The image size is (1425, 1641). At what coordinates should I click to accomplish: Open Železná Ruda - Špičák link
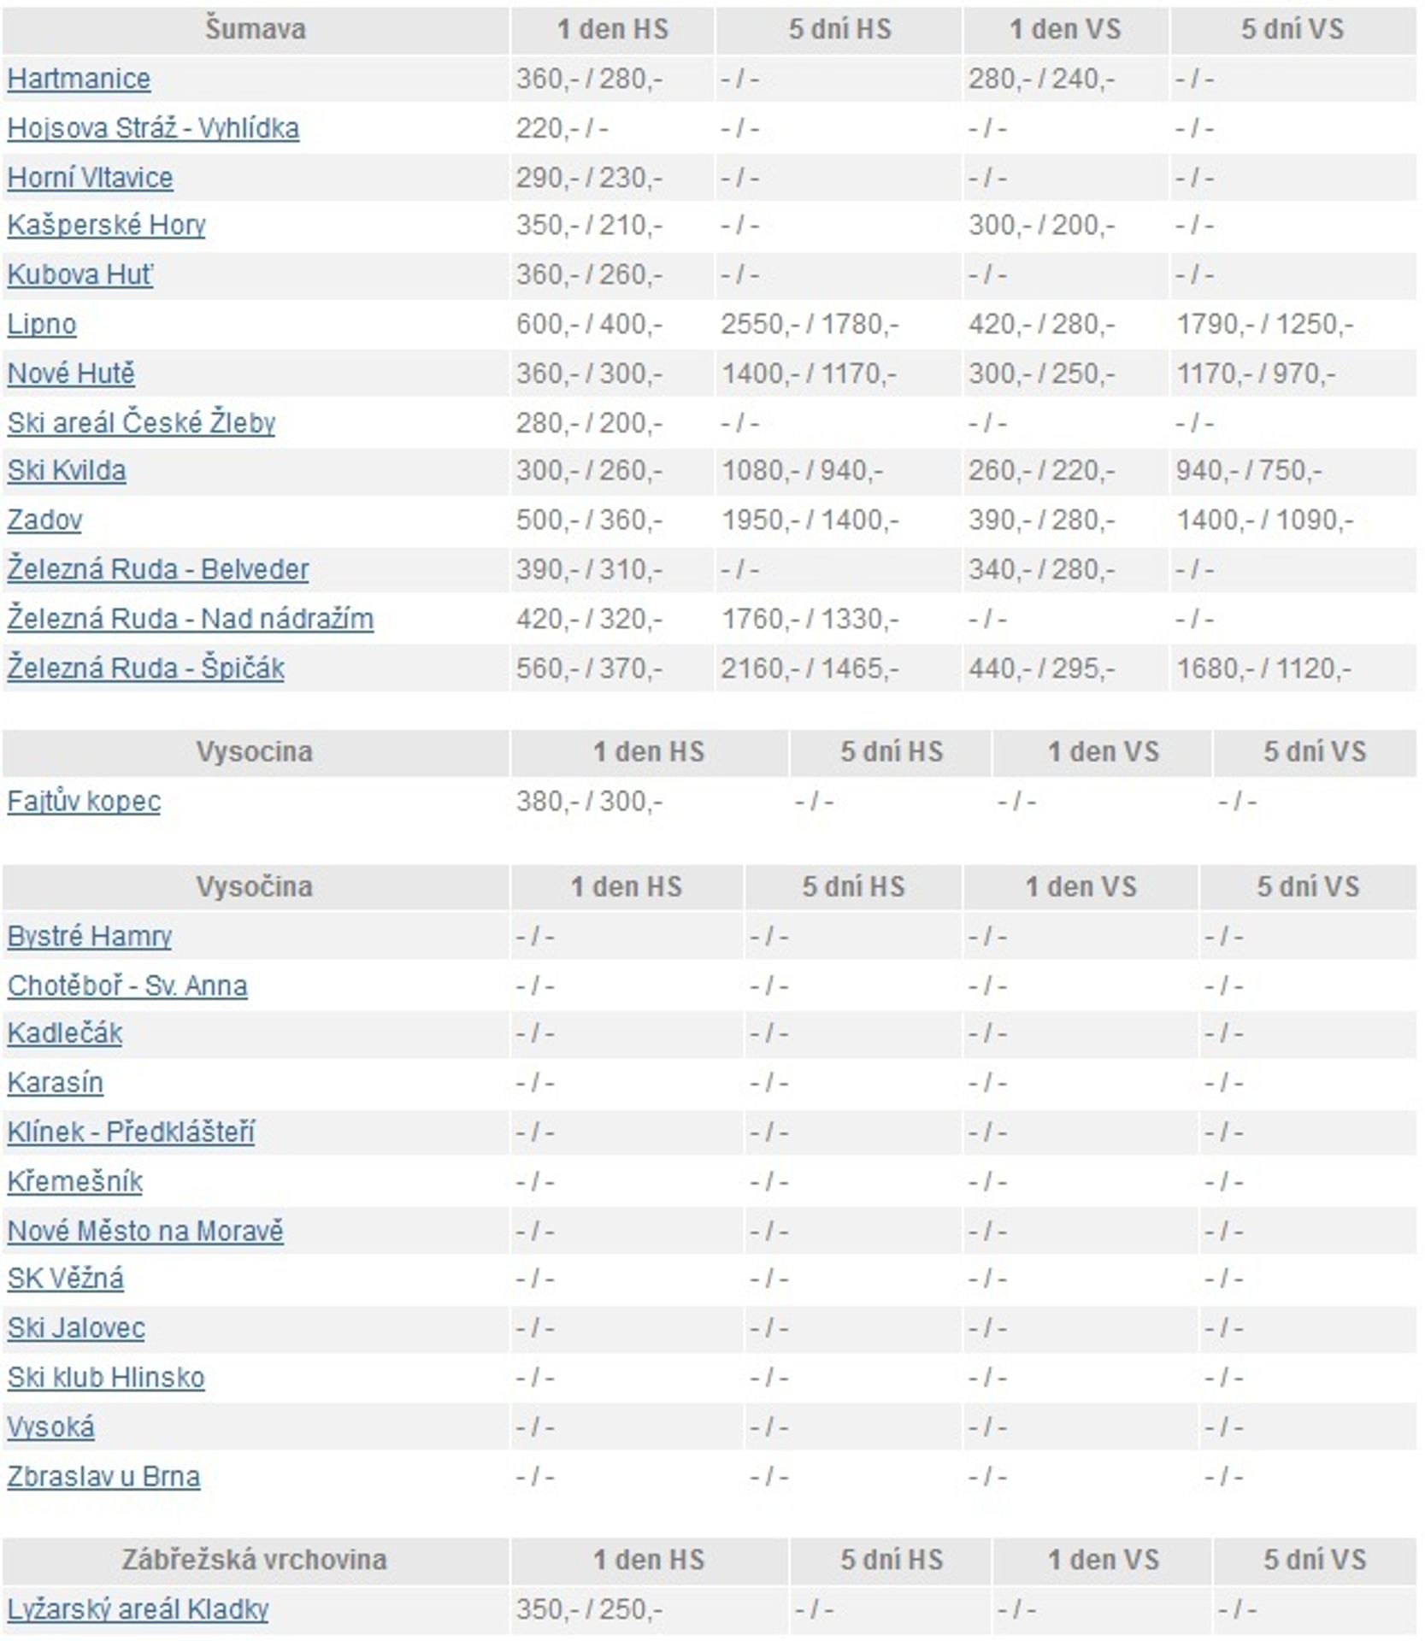pyautogui.click(x=145, y=668)
